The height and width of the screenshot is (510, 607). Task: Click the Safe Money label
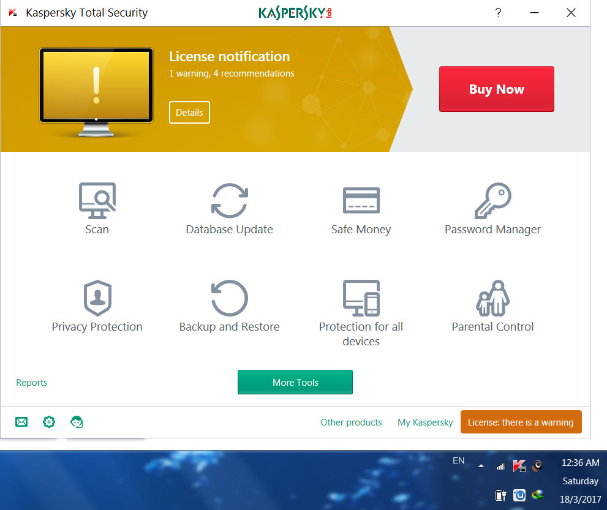tap(361, 230)
